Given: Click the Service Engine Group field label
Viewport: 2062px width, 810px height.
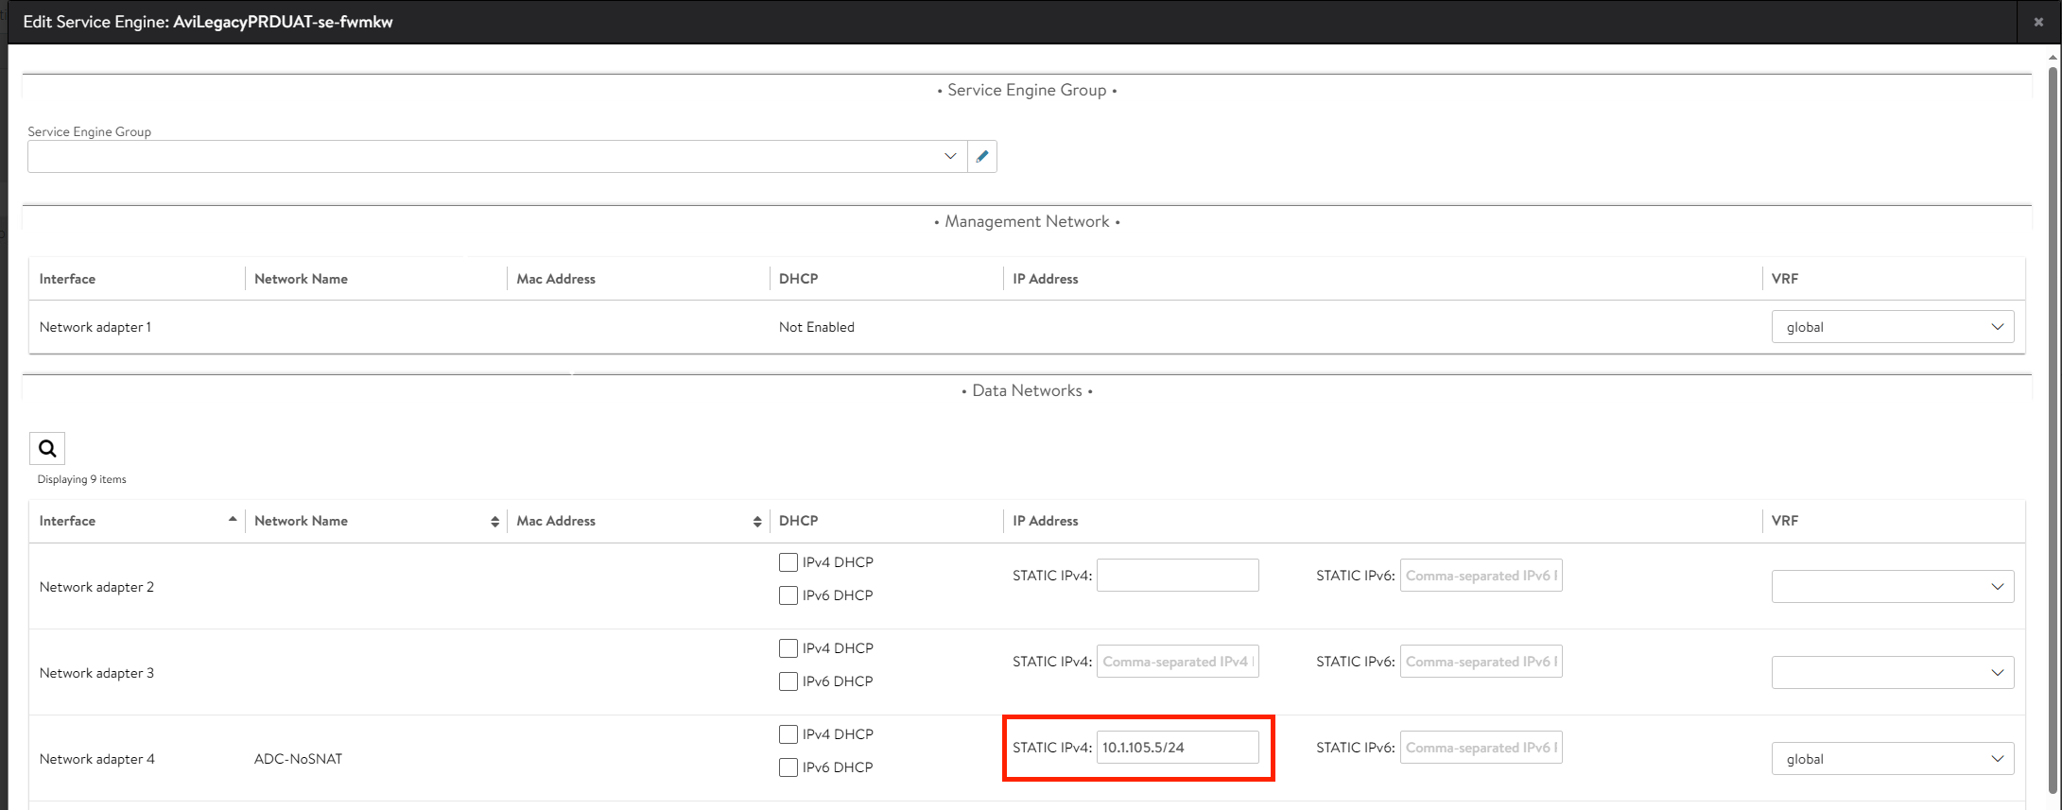Looking at the screenshot, I should point(89,131).
